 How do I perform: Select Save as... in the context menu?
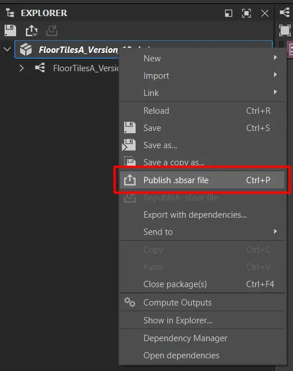(x=202, y=145)
